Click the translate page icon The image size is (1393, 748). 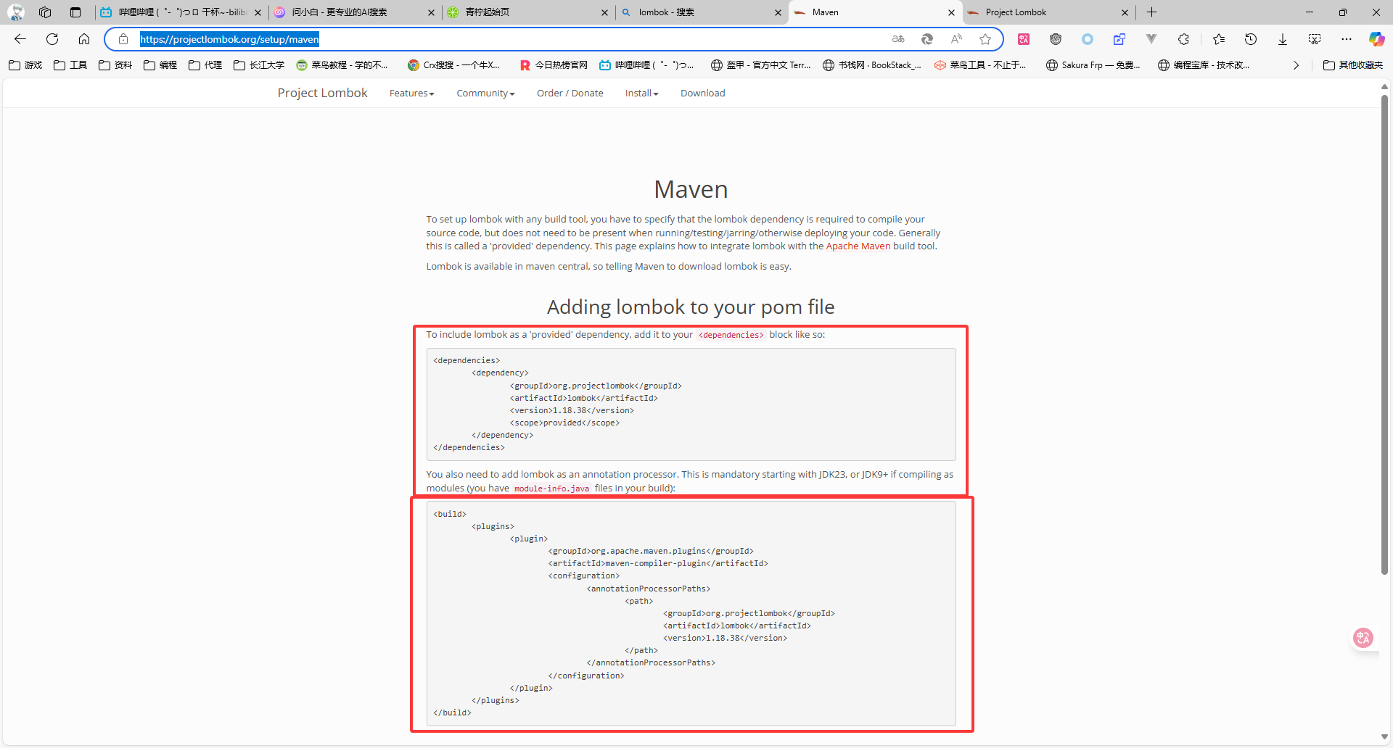click(x=898, y=39)
